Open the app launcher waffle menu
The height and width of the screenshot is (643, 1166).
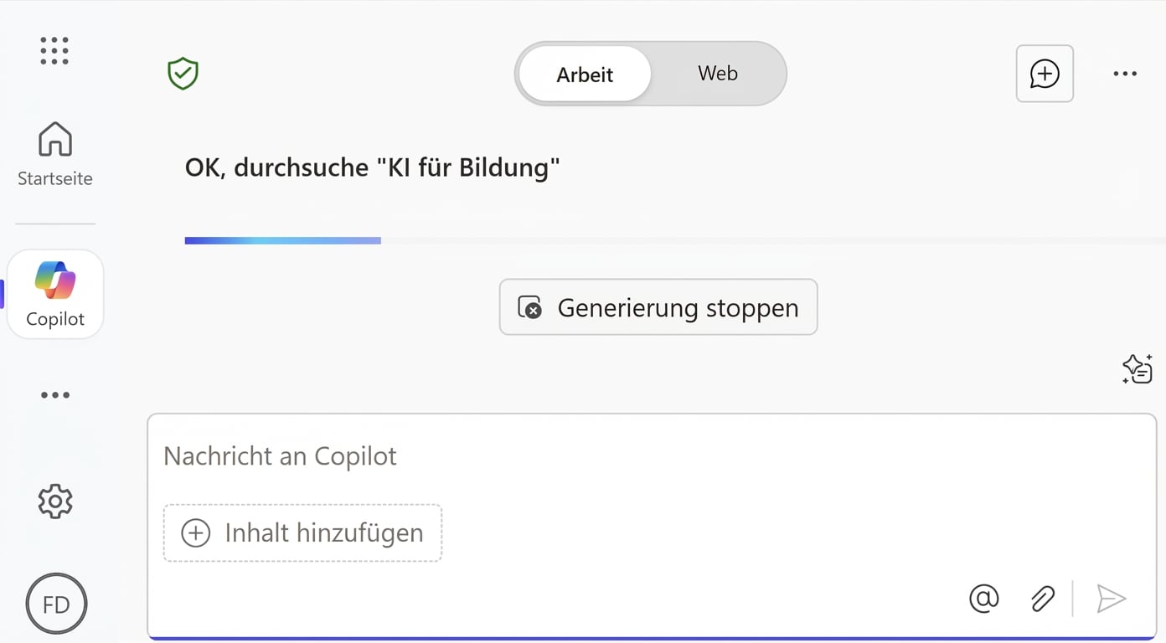(54, 50)
